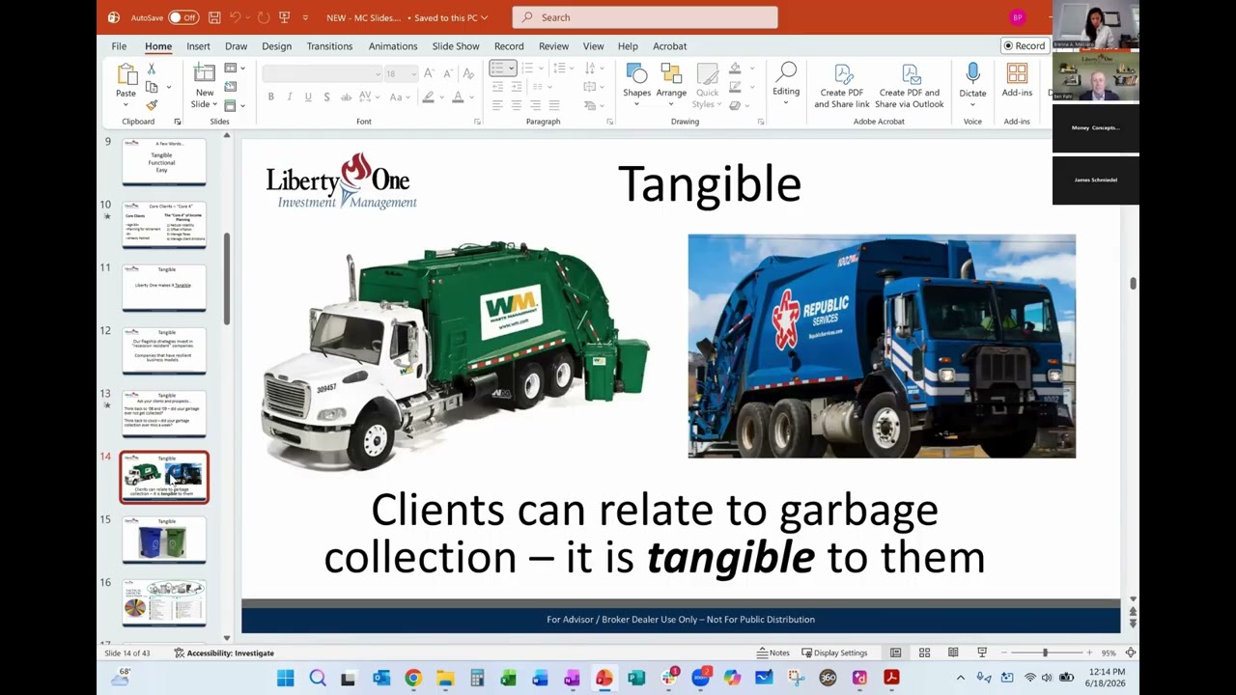Open the Add-ins icon

point(1017,73)
